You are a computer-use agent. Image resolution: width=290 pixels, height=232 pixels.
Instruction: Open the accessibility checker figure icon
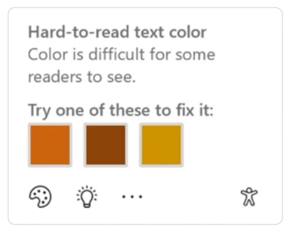point(249,197)
